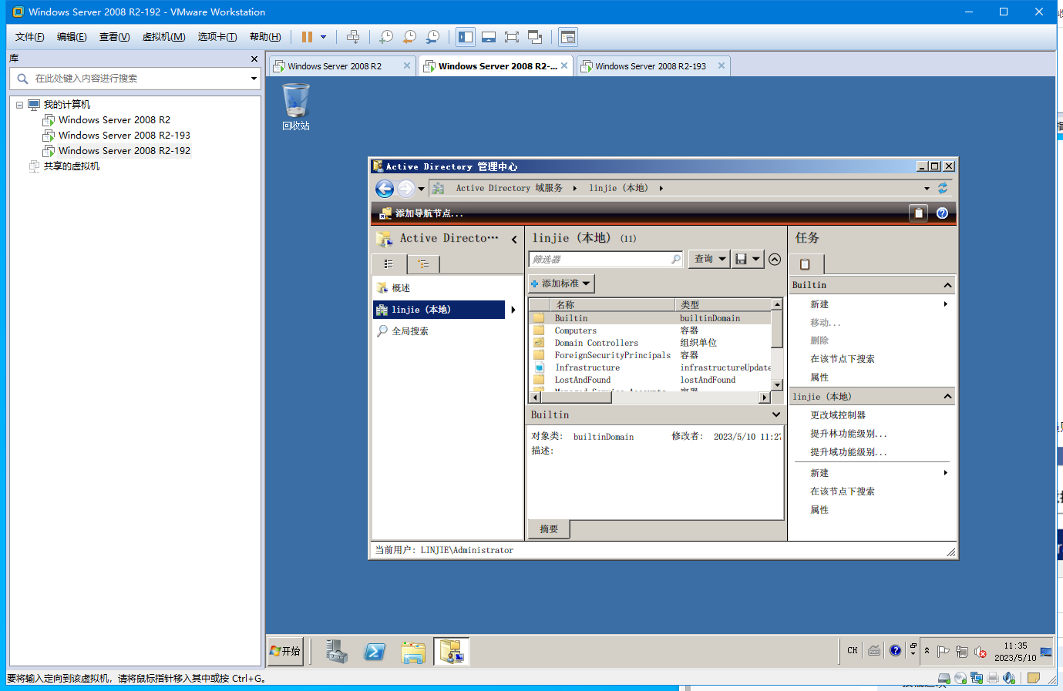Image resolution: width=1063 pixels, height=691 pixels.
Task: Select the Infrastructure row icon
Action: 540,367
